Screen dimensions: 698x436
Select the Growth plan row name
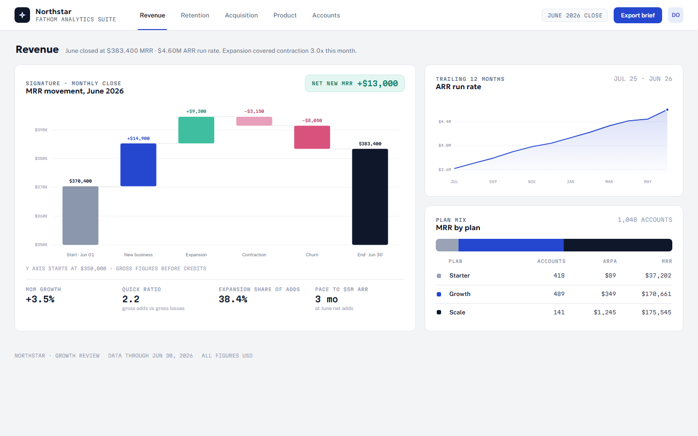pyautogui.click(x=460, y=294)
